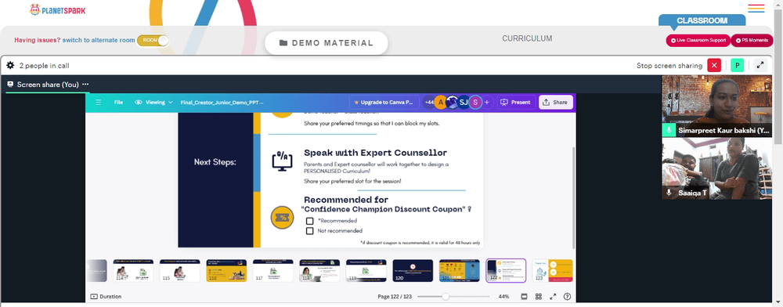This screenshot has width=783, height=307.
Task: Click Next Steps: text on slide
Action: 215,162
